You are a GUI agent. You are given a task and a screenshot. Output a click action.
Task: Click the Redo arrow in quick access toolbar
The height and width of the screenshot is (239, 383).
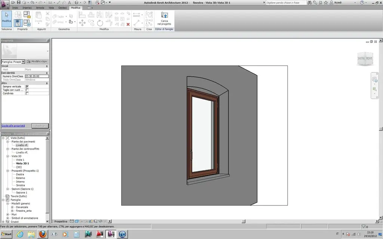tap(40, 3)
